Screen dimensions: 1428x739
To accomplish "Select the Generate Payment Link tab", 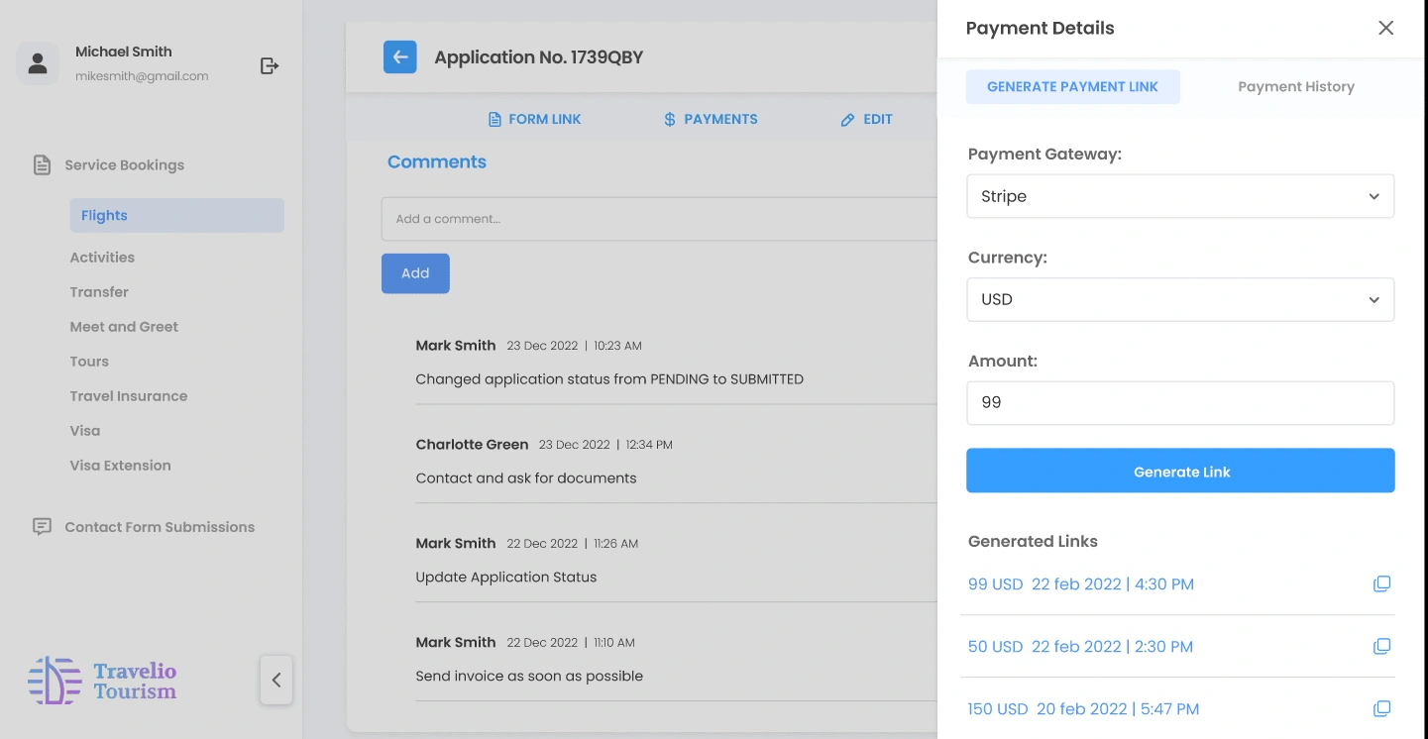I will point(1072,87).
